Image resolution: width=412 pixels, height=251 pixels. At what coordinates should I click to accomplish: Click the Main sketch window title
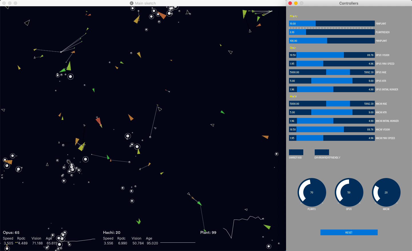tap(145, 3)
